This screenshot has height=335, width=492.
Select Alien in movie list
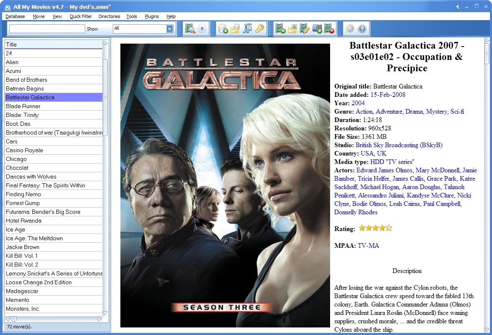pos(53,62)
